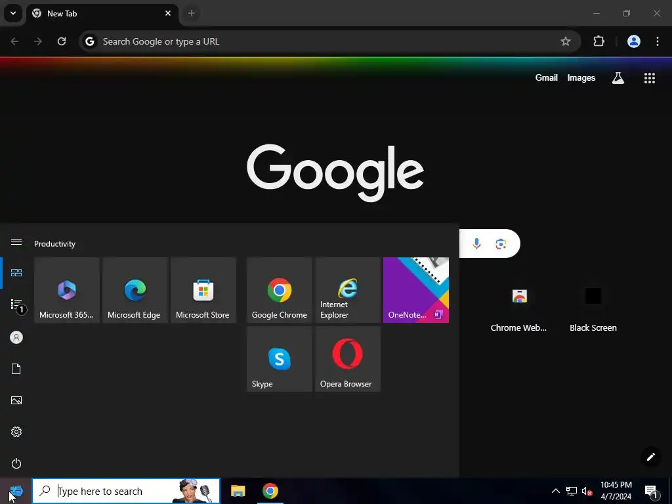Open Chrome Extensions puzzle icon
The height and width of the screenshot is (504, 672).
pyautogui.click(x=598, y=41)
